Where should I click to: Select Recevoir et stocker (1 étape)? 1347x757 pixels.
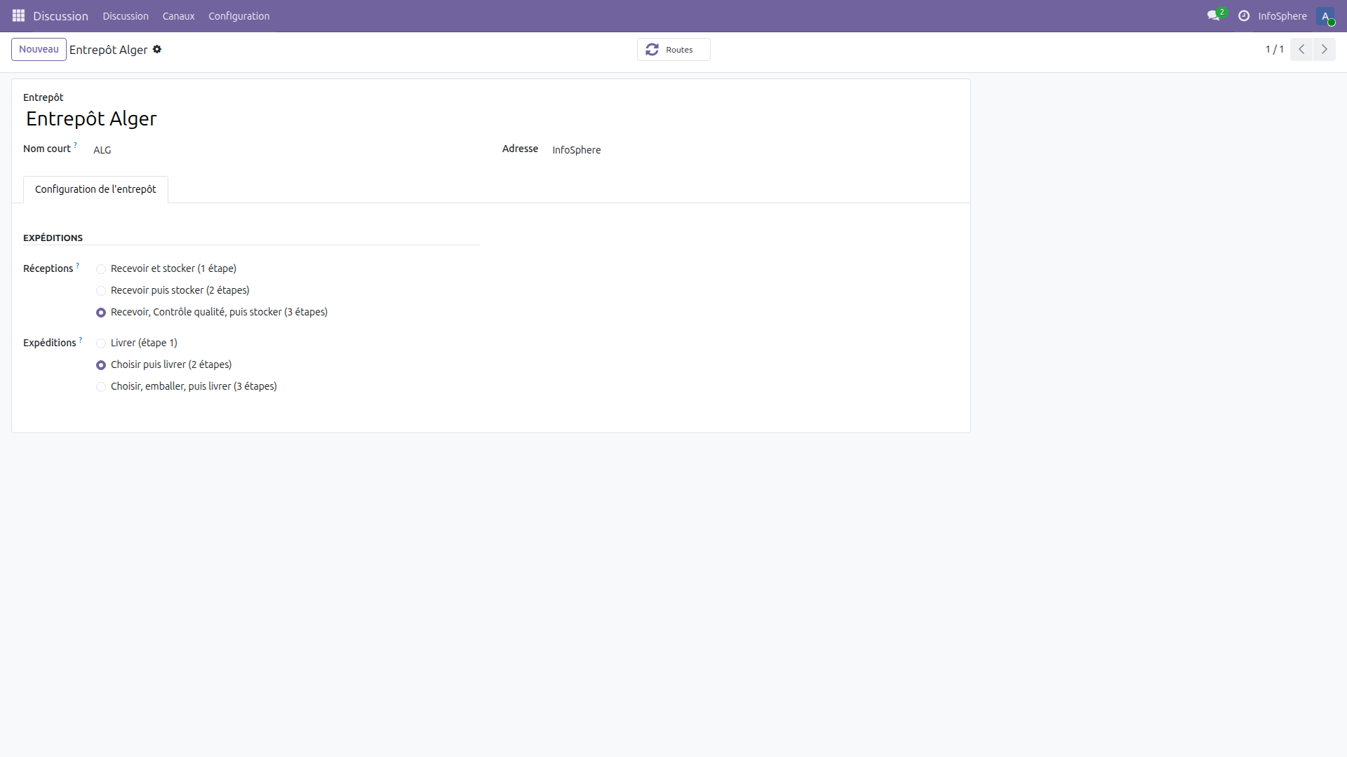pos(101,269)
